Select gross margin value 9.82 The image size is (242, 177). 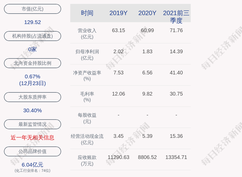(x=147, y=94)
